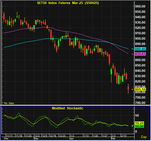Select the green 16.00 stochastic value tag
Viewport: 151px width, 141px height.
coord(139,127)
